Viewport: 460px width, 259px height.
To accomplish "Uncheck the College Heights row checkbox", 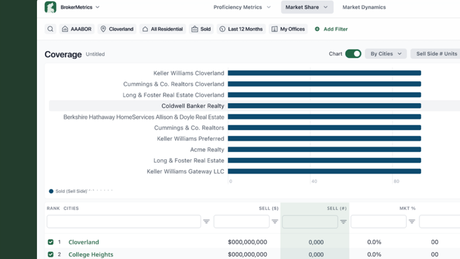I will tap(51, 254).
